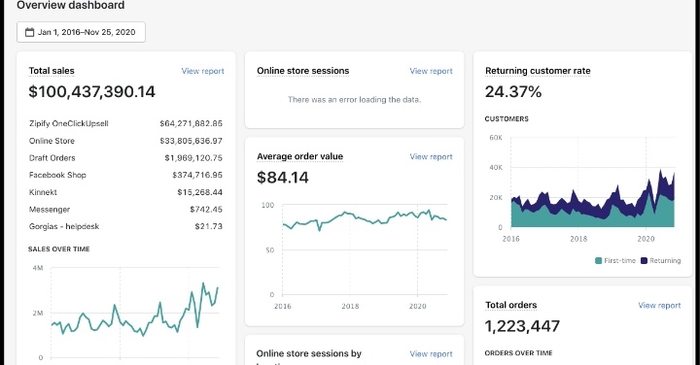Screen dimensions: 700x365
Task: Click the $64,271,882.85 amount
Action: click(x=192, y=123)
